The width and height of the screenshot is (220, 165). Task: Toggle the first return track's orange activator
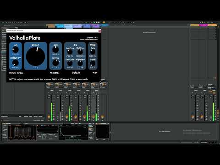tap(192, 116)
